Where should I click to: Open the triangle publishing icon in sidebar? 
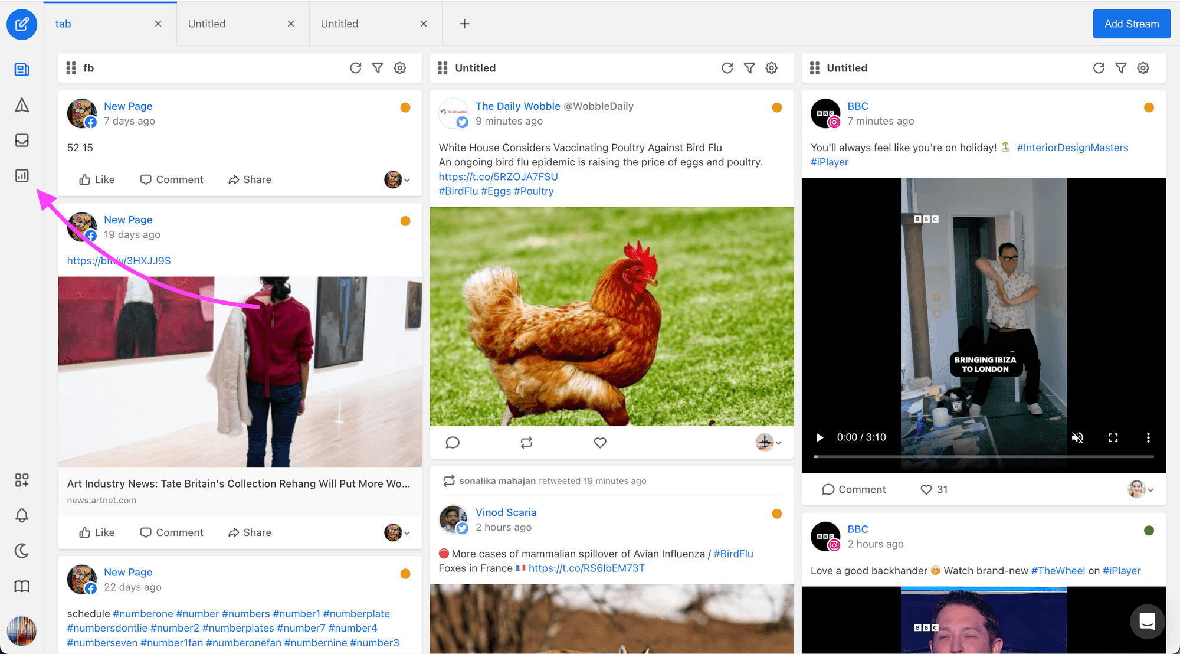click(22, 105)
